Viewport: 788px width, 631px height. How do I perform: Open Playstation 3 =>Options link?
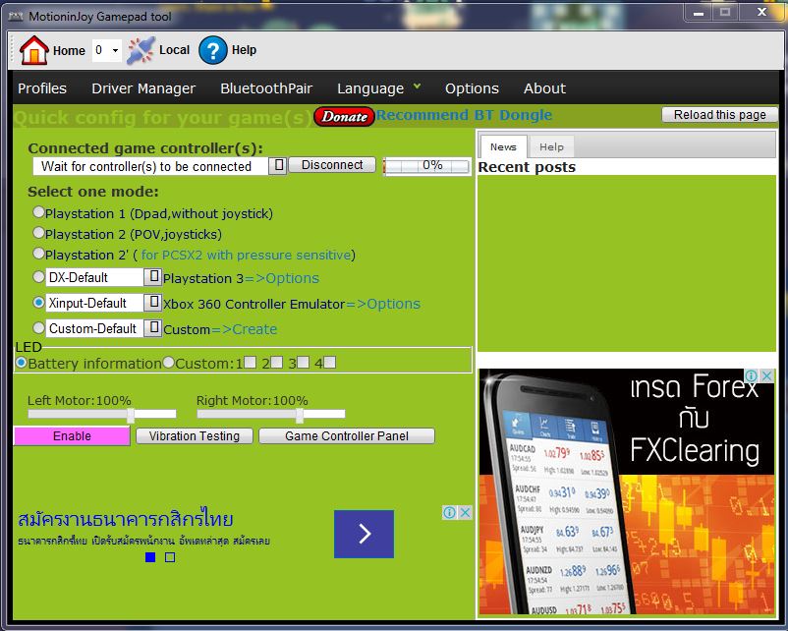[282, 278]
